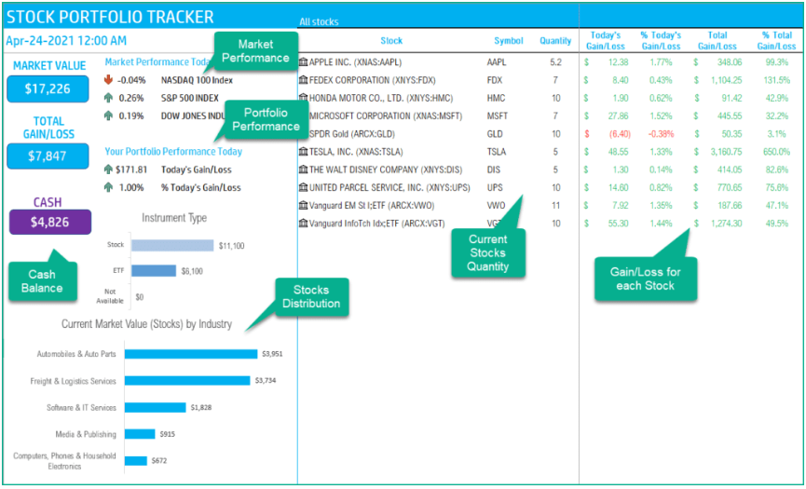
Task: Click the Stock column header
Action: click(x=391, y=41)
